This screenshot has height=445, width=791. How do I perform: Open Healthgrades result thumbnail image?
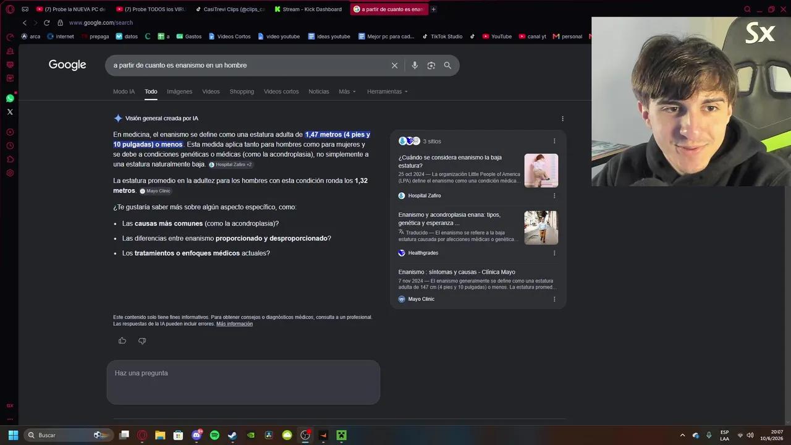(x=541, y=227)
